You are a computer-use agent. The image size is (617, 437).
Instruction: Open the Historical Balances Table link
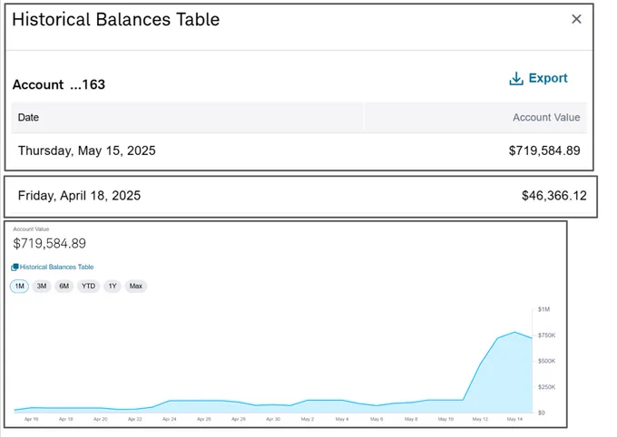pyautogui.click(x=56, y=267)
